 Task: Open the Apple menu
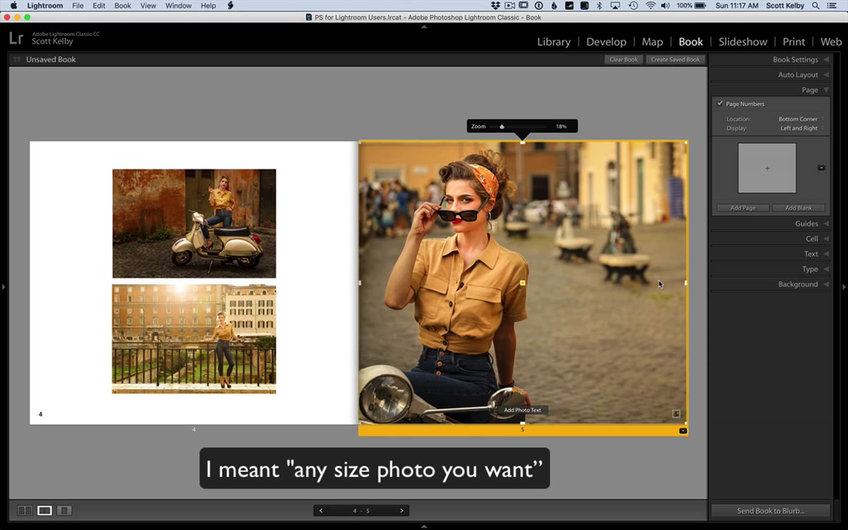coord(13,6)
